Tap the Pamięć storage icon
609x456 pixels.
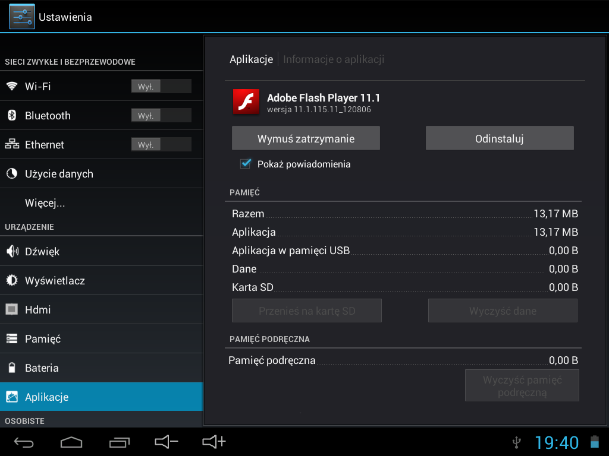12,338
